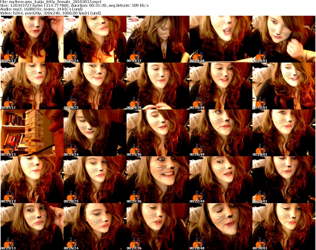Choose the 00:21:36 video frame
This screenshot has width=316, height=250.
(x=158, y=180)
